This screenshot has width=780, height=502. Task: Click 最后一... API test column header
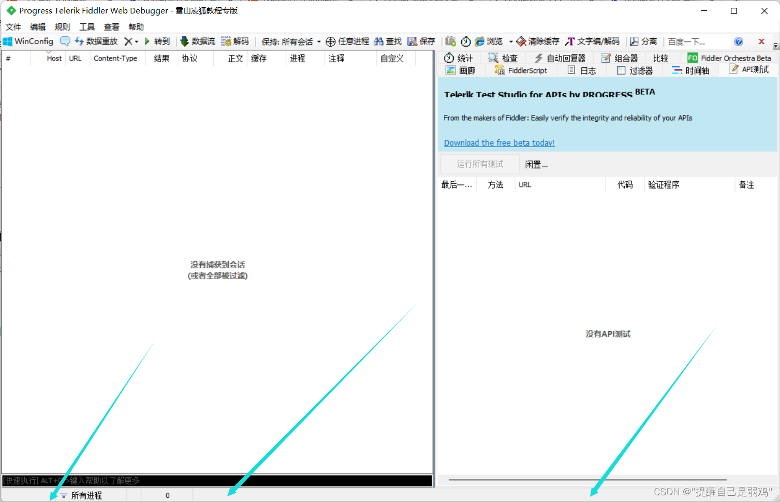[457, 185]
